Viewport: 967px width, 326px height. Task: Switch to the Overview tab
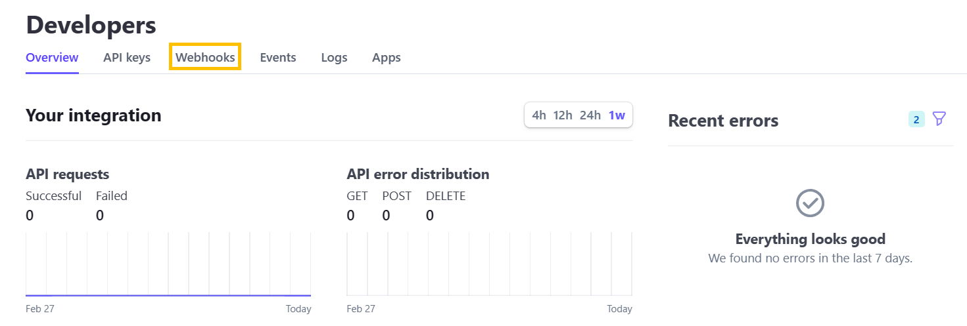click(52, 58)
